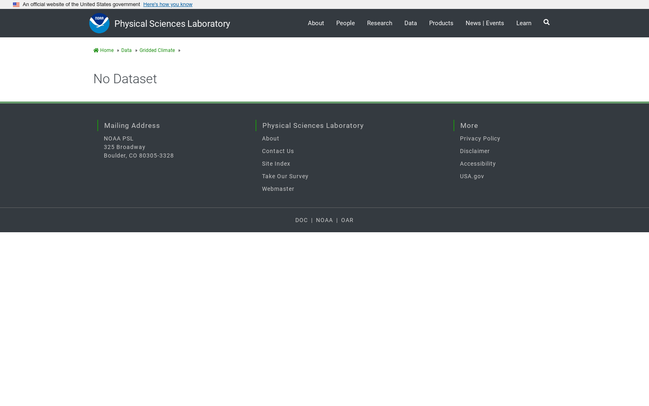Open the About navigation menu
The width and height of the screenshot is (649, 406).
pyautogui.click(x=316, y=23)
